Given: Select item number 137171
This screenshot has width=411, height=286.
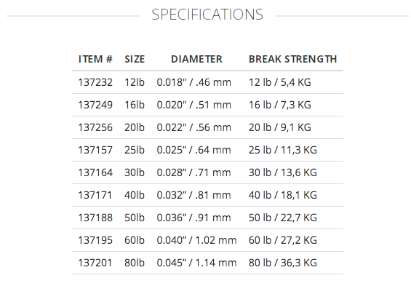Looking at the screenshot, I should (x=95, y=195).
